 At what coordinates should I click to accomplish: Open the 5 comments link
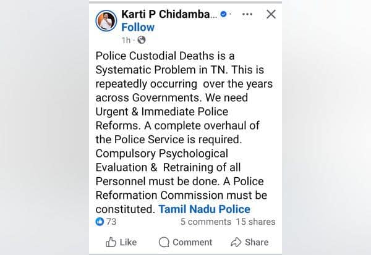click(206, 222)
